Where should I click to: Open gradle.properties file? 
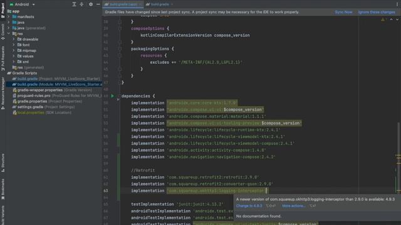pyautogui.click(x=48, y=101)
